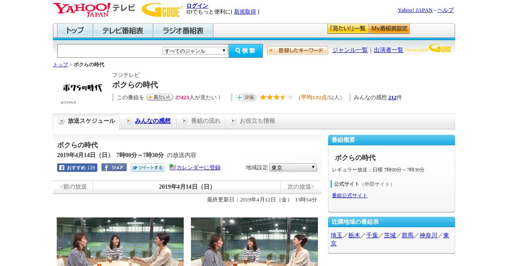Click the star rating display
Viewport: 508px width, 266px height.
276,97
